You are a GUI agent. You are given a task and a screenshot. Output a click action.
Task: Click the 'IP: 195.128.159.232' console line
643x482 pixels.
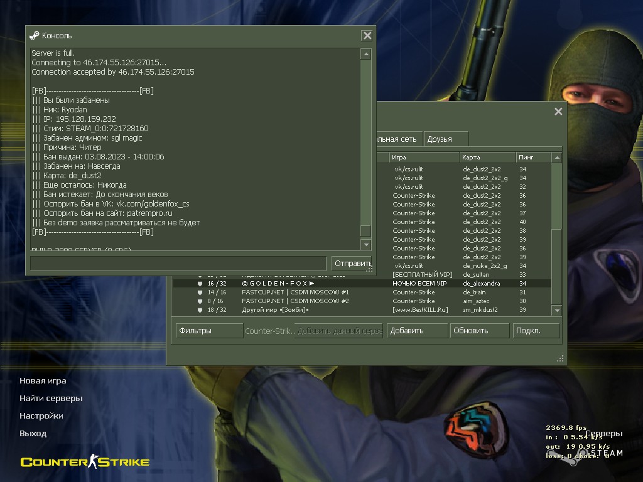click(74, 119)
